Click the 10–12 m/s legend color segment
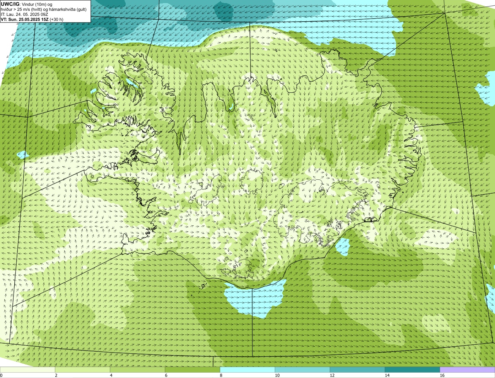The image size is (495, 378). pyautogui.click(x=302, y=369)
